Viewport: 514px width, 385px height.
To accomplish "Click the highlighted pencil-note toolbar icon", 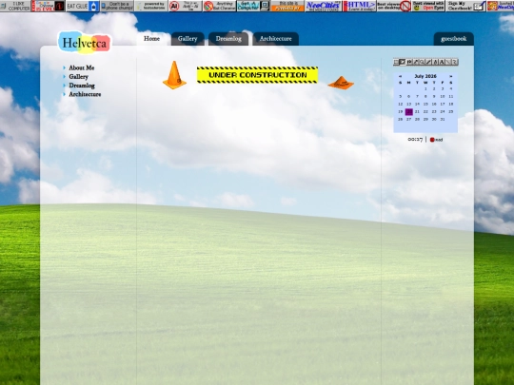I will [x=403, y=62].
